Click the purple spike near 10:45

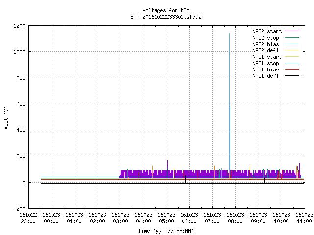tap(300, 167)
